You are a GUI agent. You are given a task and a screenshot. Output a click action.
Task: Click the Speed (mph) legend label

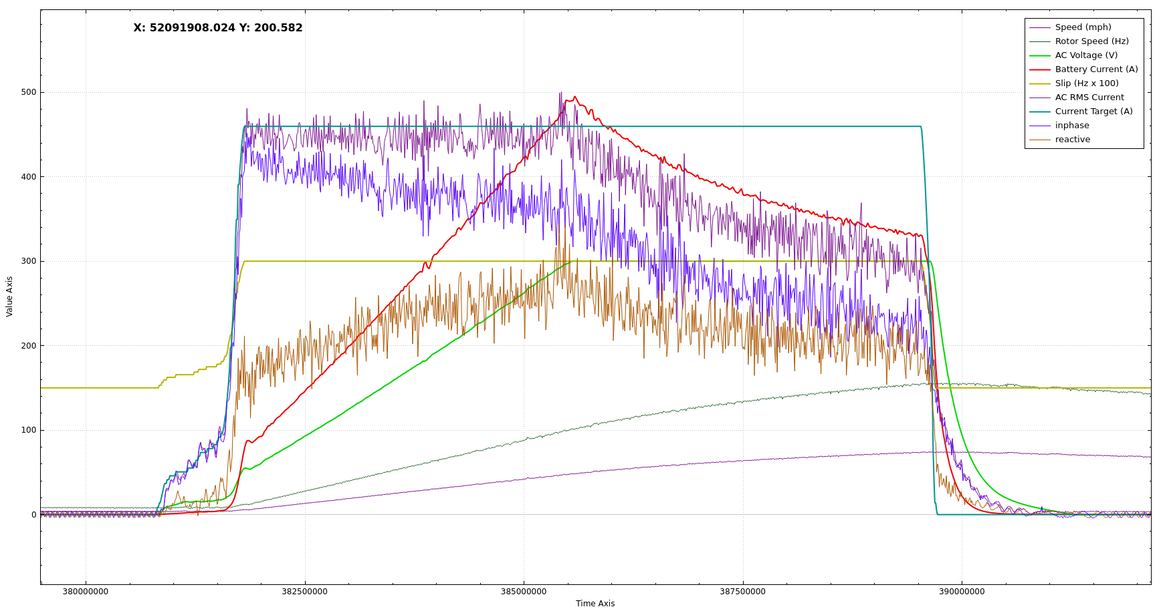(x=1083, y=27)
